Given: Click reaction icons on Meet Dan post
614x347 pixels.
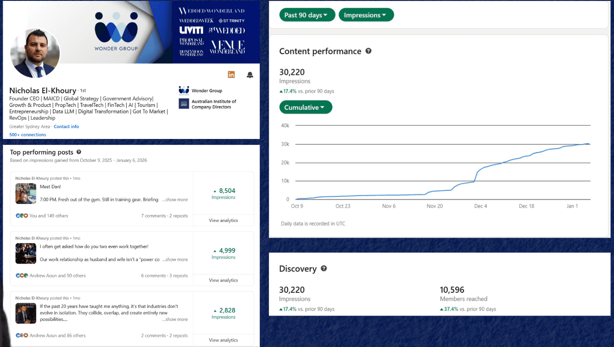Looking at the screenshot, I should coord(22,216).
